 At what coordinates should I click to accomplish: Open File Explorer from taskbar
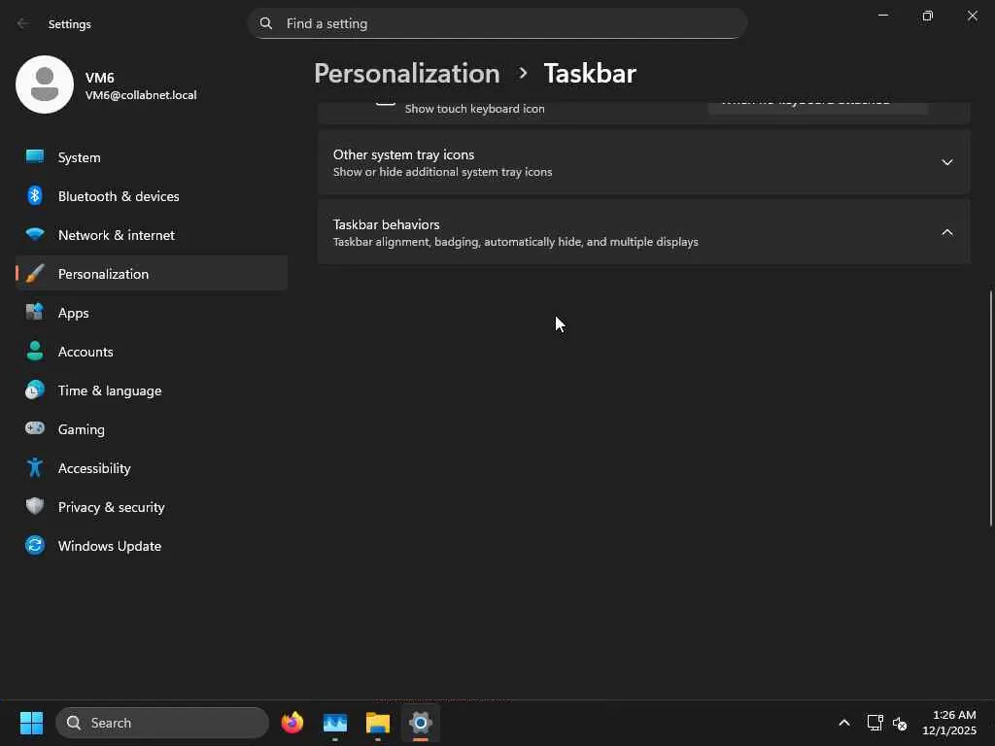click(378, 723)
